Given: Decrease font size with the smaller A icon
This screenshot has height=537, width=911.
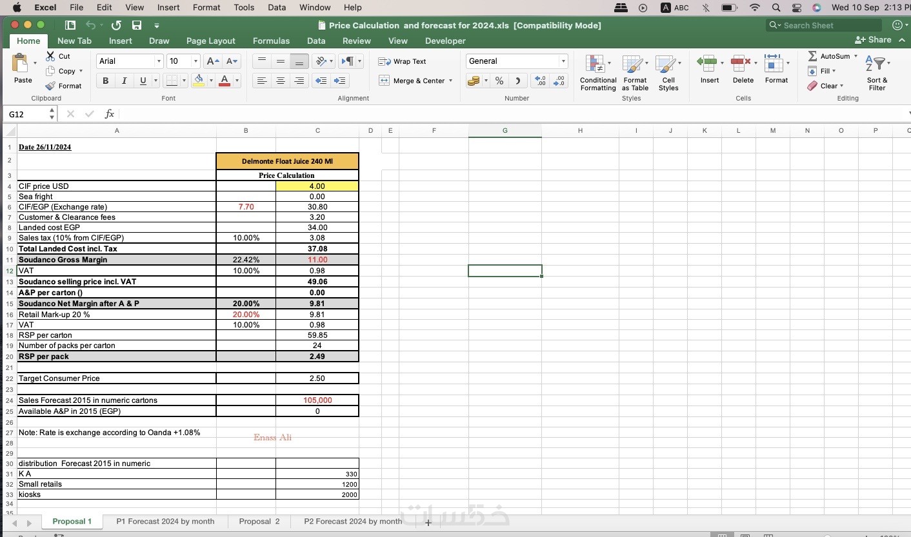Looking at the screenshot, I should pyautogui.click(x=232, y=61).
